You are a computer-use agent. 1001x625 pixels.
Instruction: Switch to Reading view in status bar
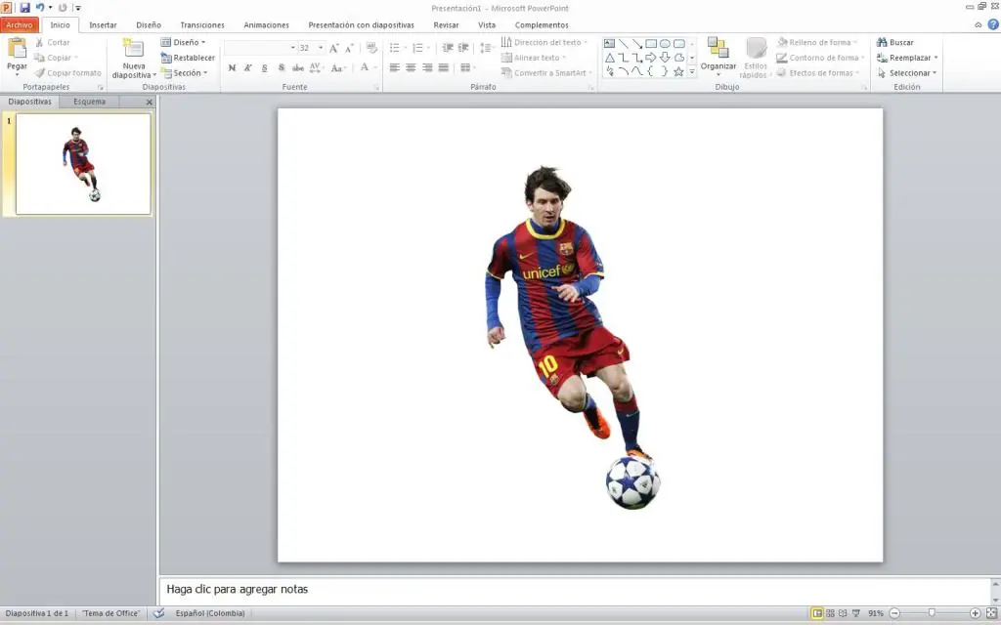tap(843, 613)
